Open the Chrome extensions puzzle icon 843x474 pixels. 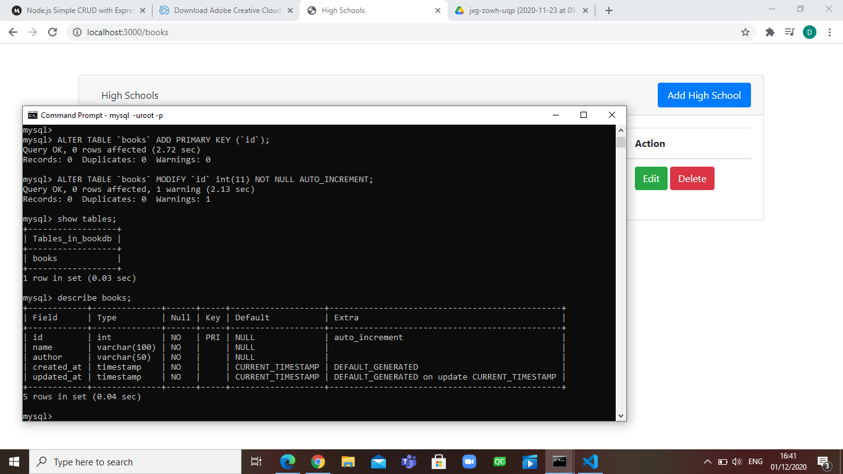click(770, 32)
